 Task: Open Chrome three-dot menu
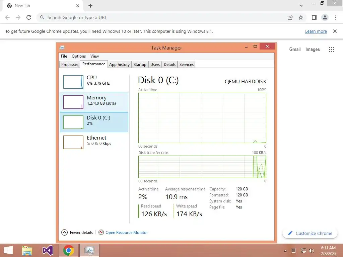click(336, 17)
